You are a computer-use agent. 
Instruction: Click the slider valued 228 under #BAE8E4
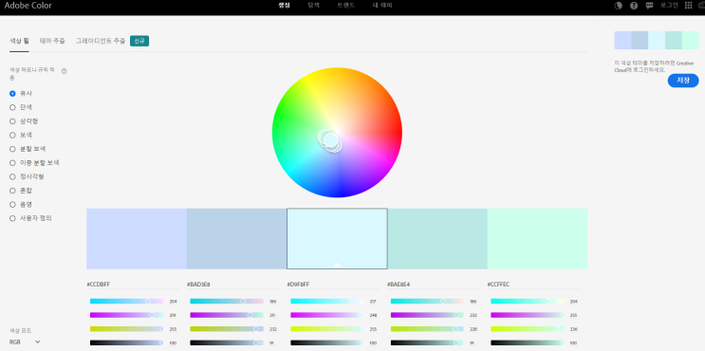(427, 329)
